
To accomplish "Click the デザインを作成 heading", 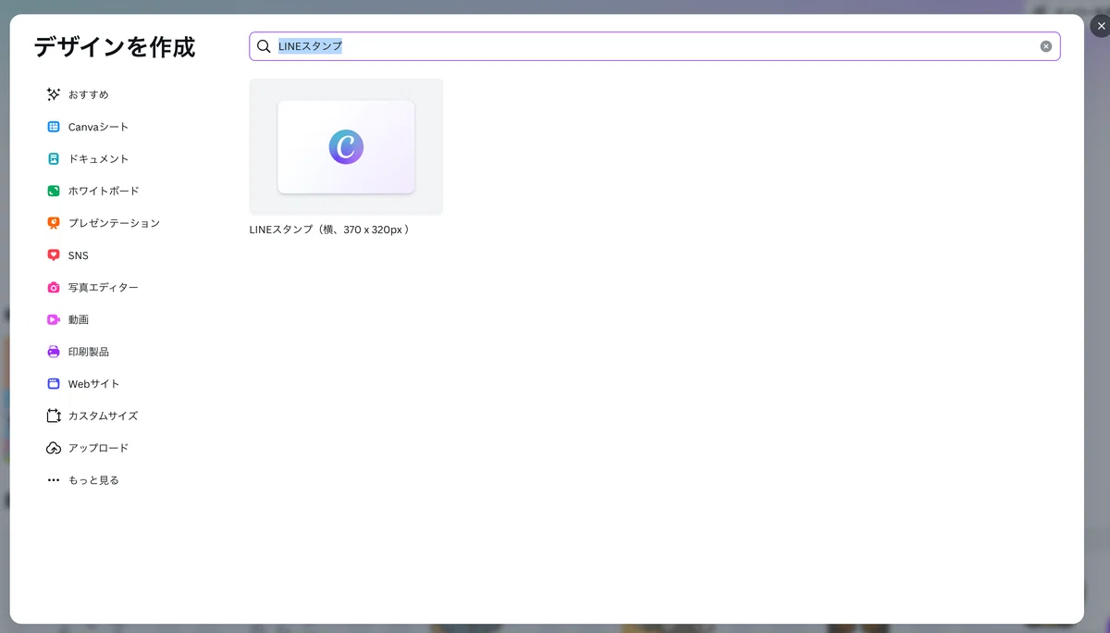I will pyautogui.click(x=115, y=47).
